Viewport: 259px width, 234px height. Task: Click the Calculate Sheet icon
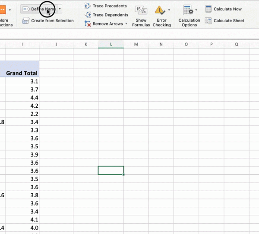[x=208, y=21]
